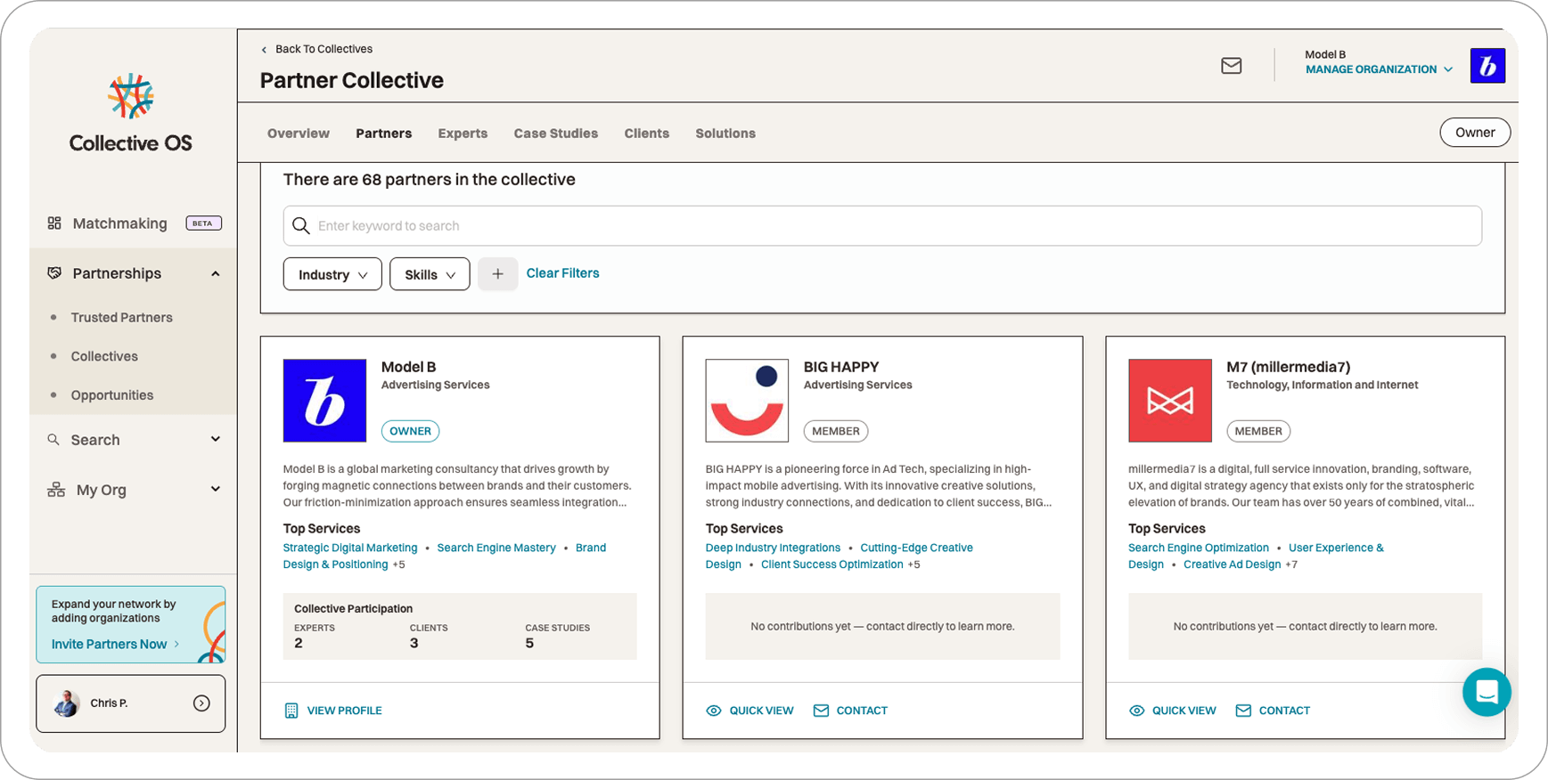Switch to the Case Studies tab
Image resolution: width=1548 pixels, height=780 pixels.
point(555,134)
